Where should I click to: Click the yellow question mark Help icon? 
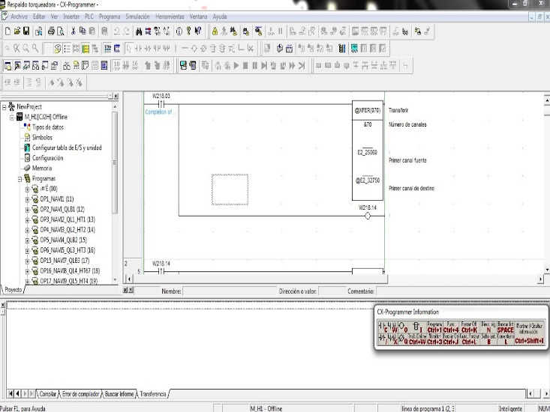click(188, 31)
